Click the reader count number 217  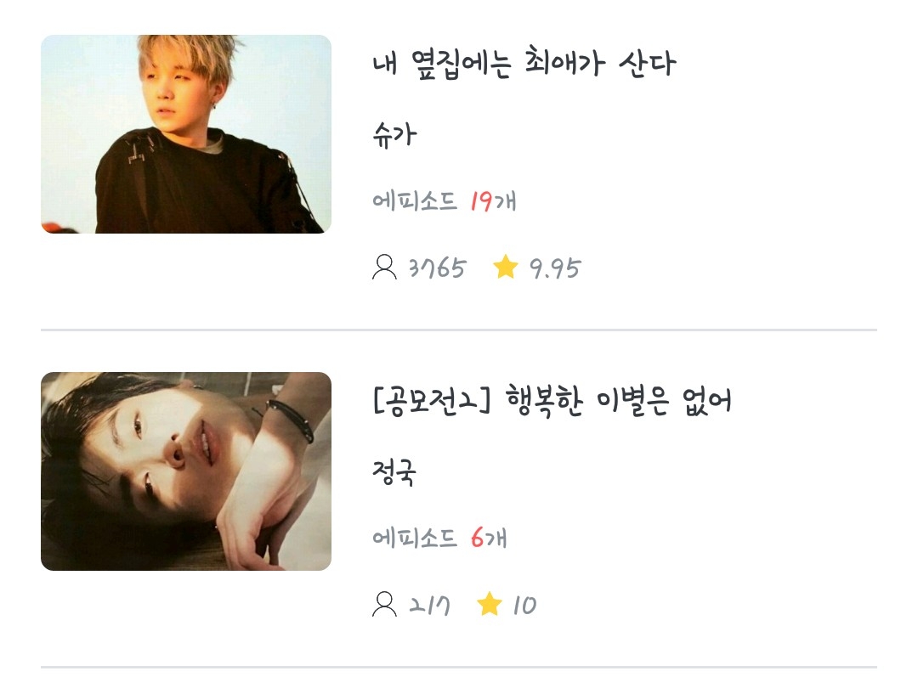point(429,606)
